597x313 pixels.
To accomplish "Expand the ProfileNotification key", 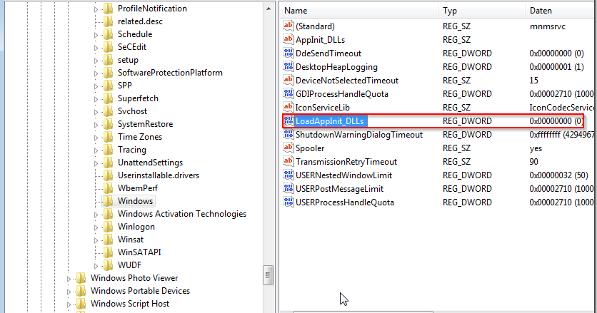I will click(96, 9).
